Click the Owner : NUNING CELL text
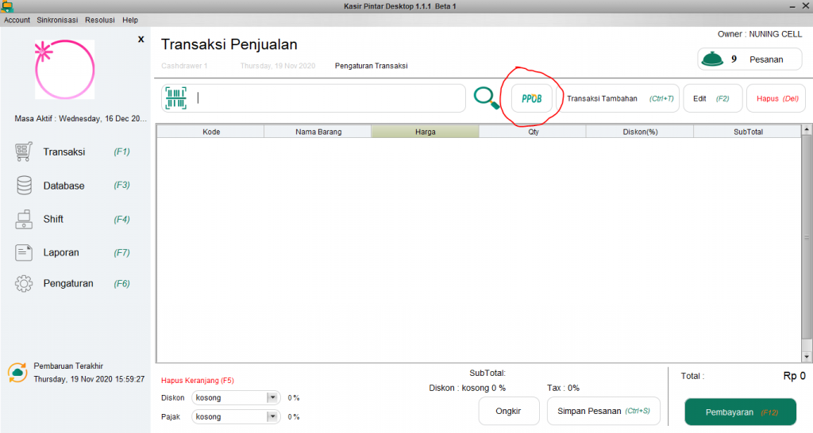Screen dimensions: 813x433 click(760, 34)
